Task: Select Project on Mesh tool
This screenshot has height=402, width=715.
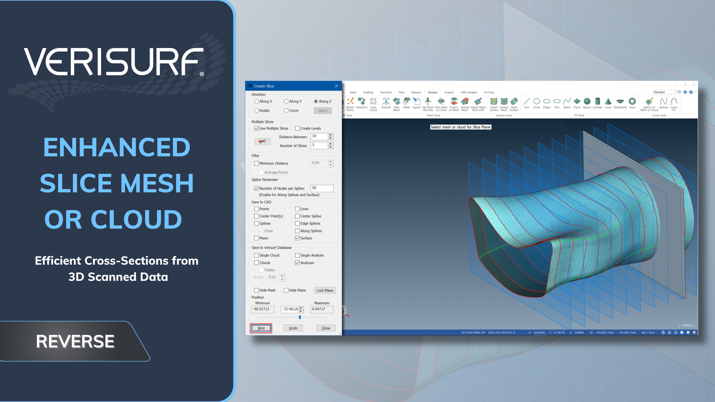Action: [x=454, y=104]
